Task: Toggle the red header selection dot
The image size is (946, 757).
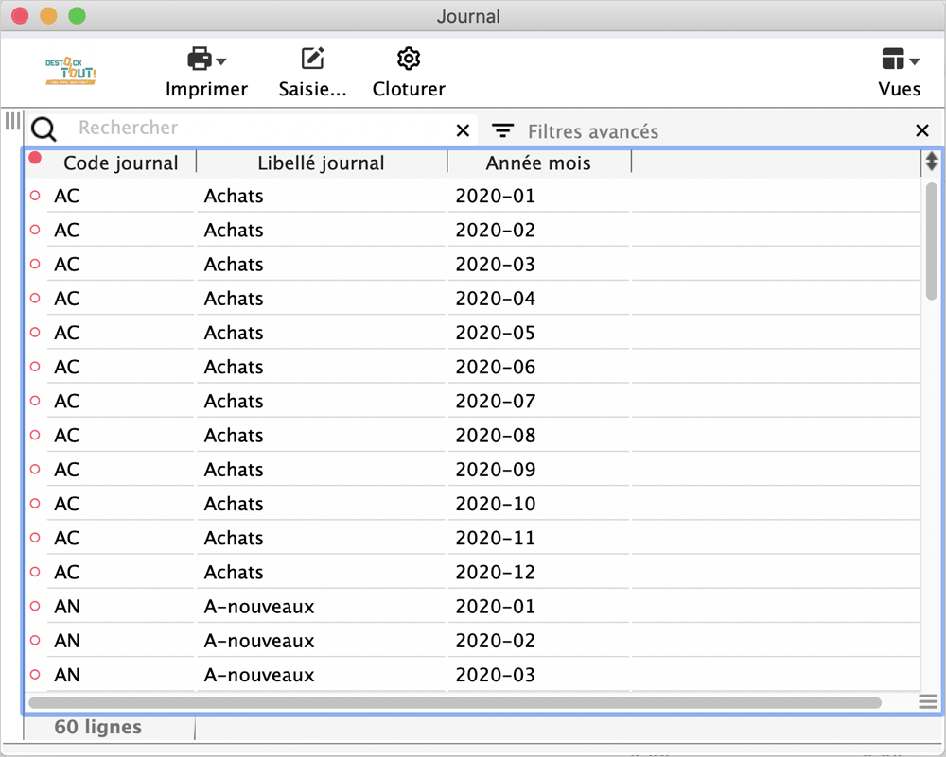Action: (35, 158)
